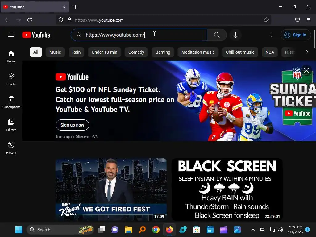Open volume control in system tray

(x=280, y=230)
